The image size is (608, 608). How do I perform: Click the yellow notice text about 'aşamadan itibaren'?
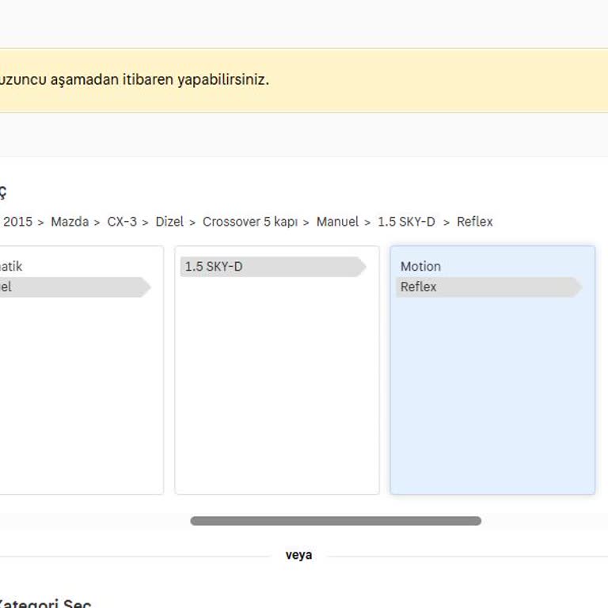[135, 79]
